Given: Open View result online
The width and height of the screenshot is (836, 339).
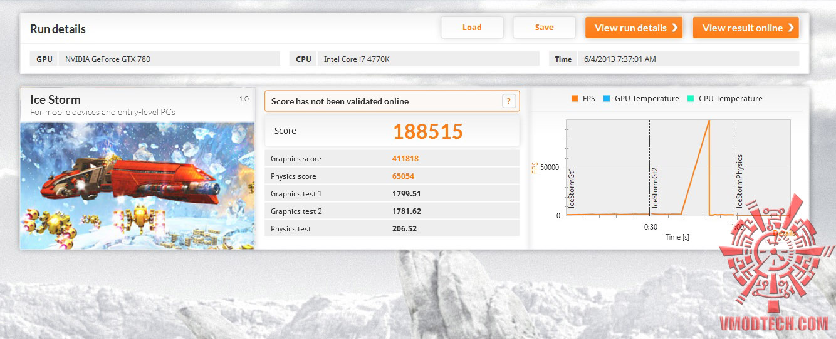Looking at the screenshot, I should (746, 28).
